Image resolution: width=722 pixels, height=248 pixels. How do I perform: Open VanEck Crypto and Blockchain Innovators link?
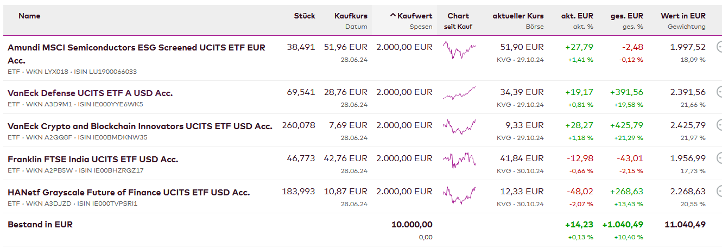(140, 126)
